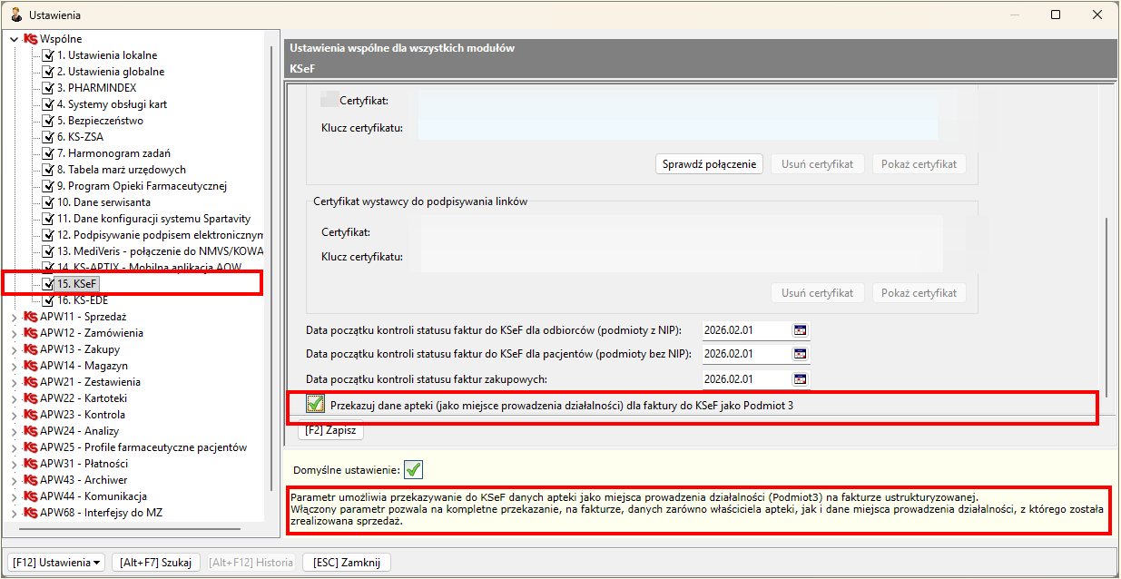Open the [F12] Ustawienia dropdown button
1121x579 pixels.
click(x=56, y=562)
